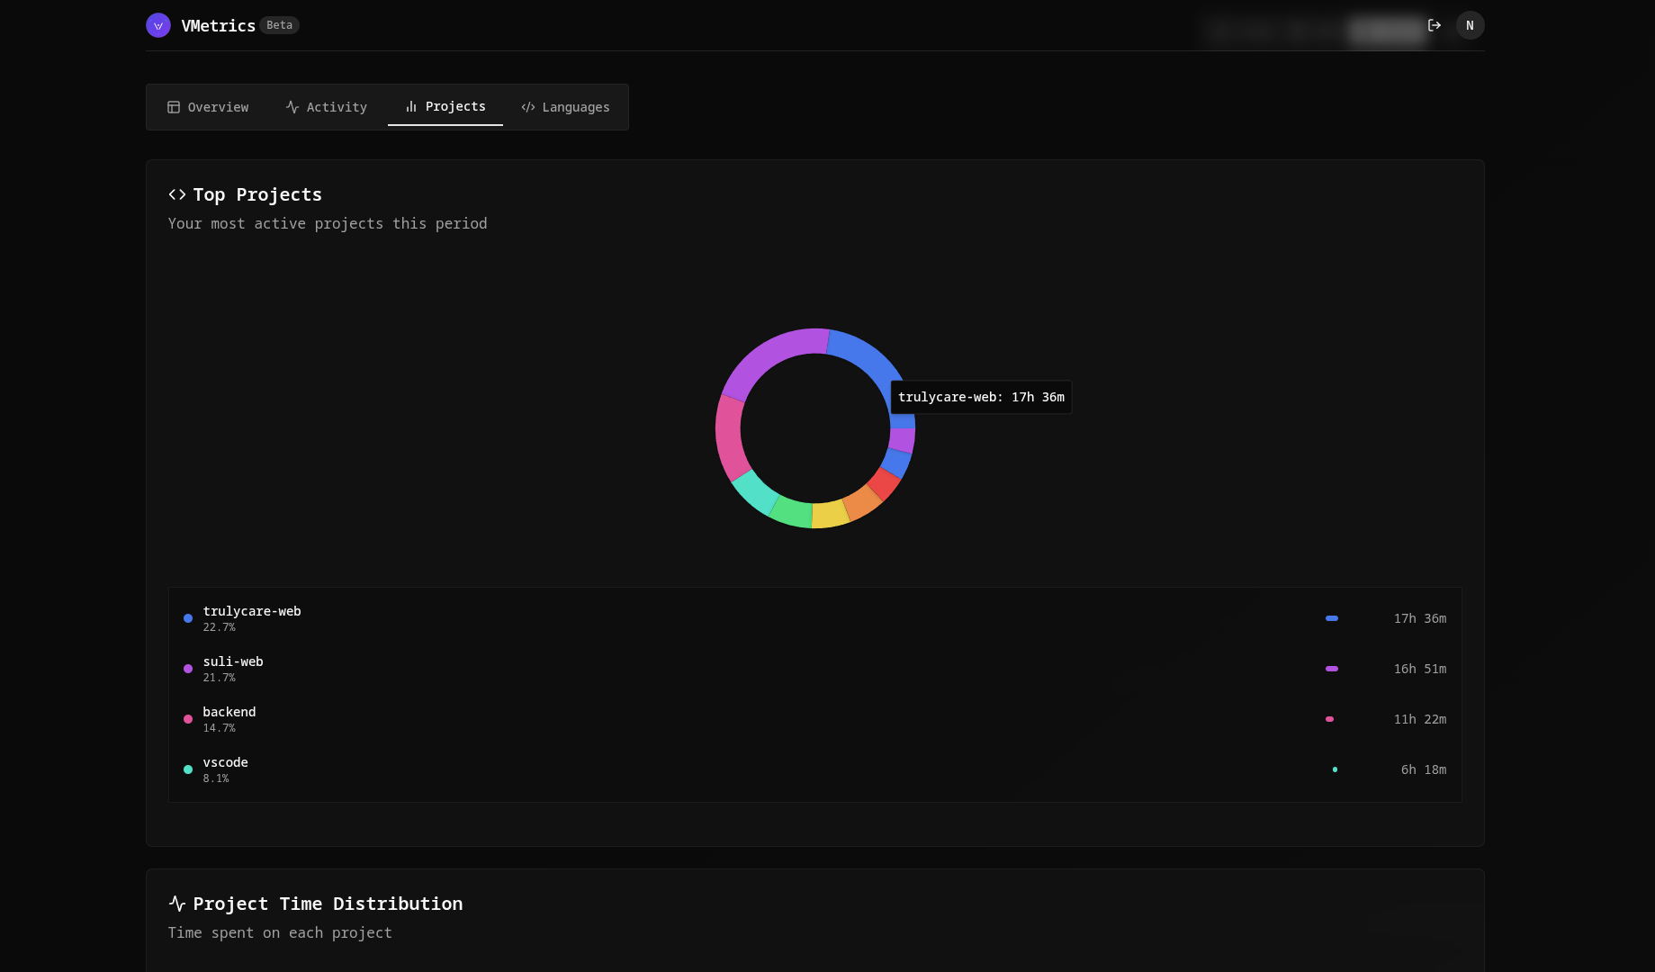Select the backend project name
The width and height of the screenshot is (1655, 972).
229,712
